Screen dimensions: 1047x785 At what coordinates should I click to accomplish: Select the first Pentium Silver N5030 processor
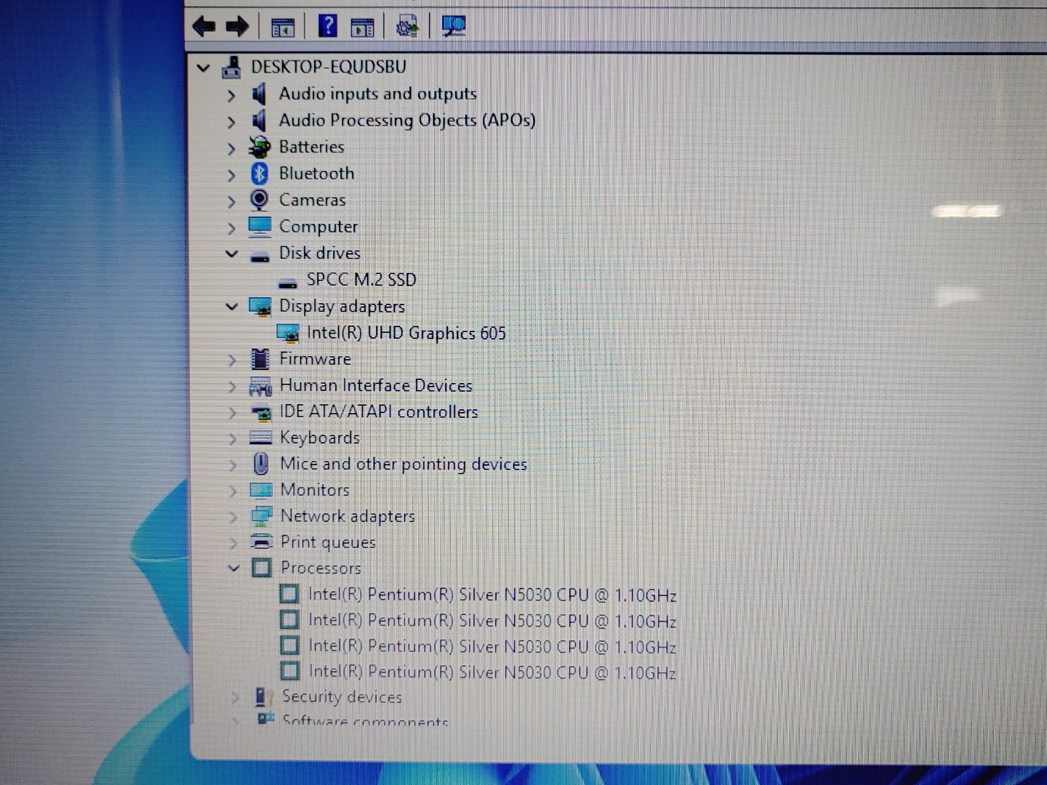(x=492, y=595)
